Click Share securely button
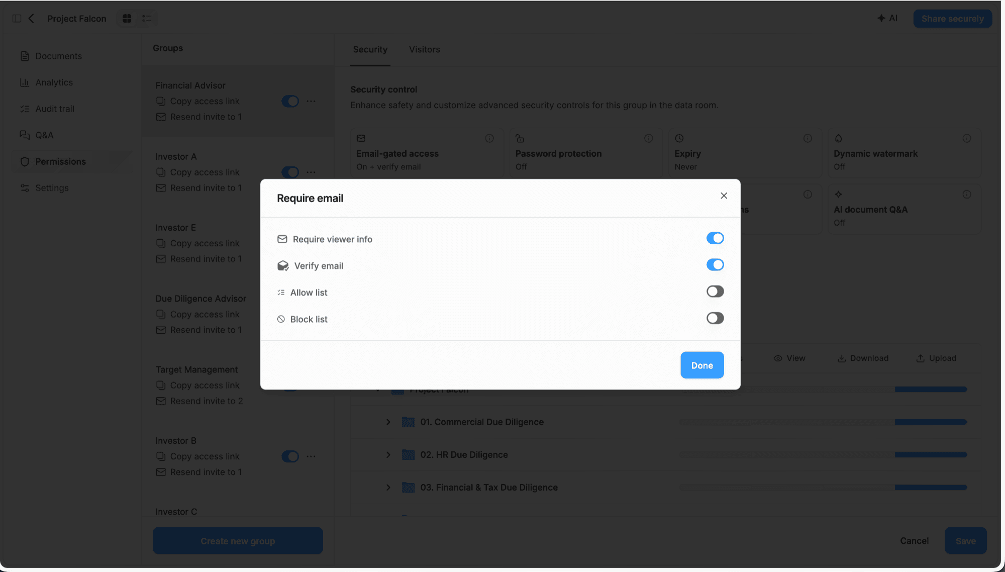This screenshot has width=1005, height=572. (x=953, y=19)
